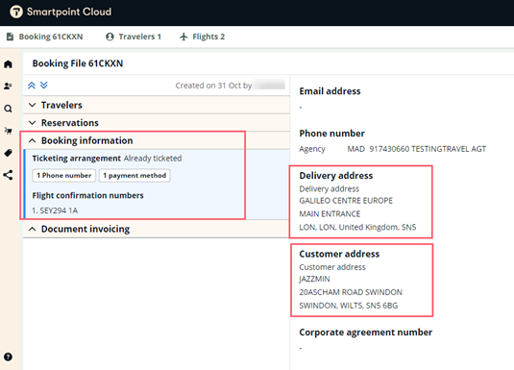This screenshot has width=514, height=370.
Task: Switch to the Travelers 1 tab
Action: tap(134, 37)
